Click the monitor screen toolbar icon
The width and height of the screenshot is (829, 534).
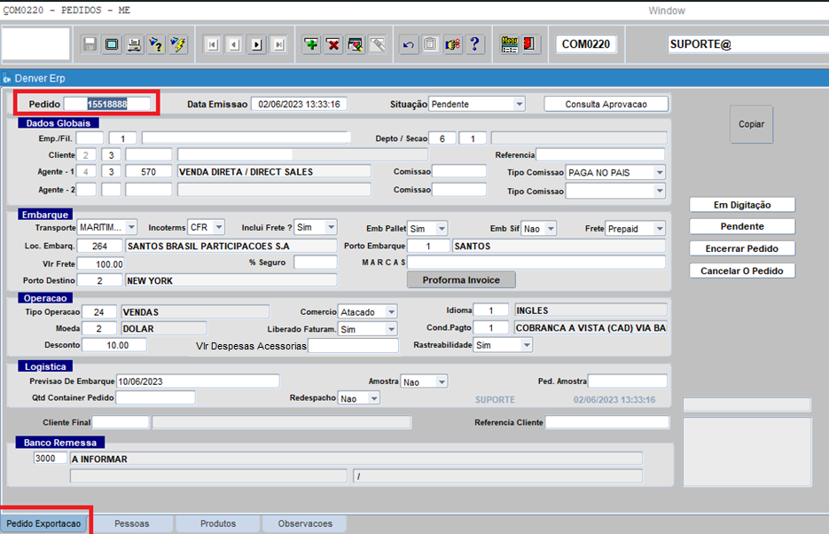coord(112,44)
